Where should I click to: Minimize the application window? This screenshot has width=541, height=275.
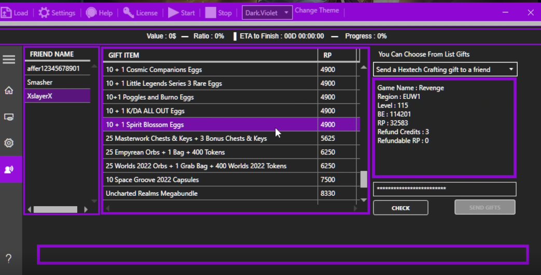pyautogui.click(x=505, y=12)
